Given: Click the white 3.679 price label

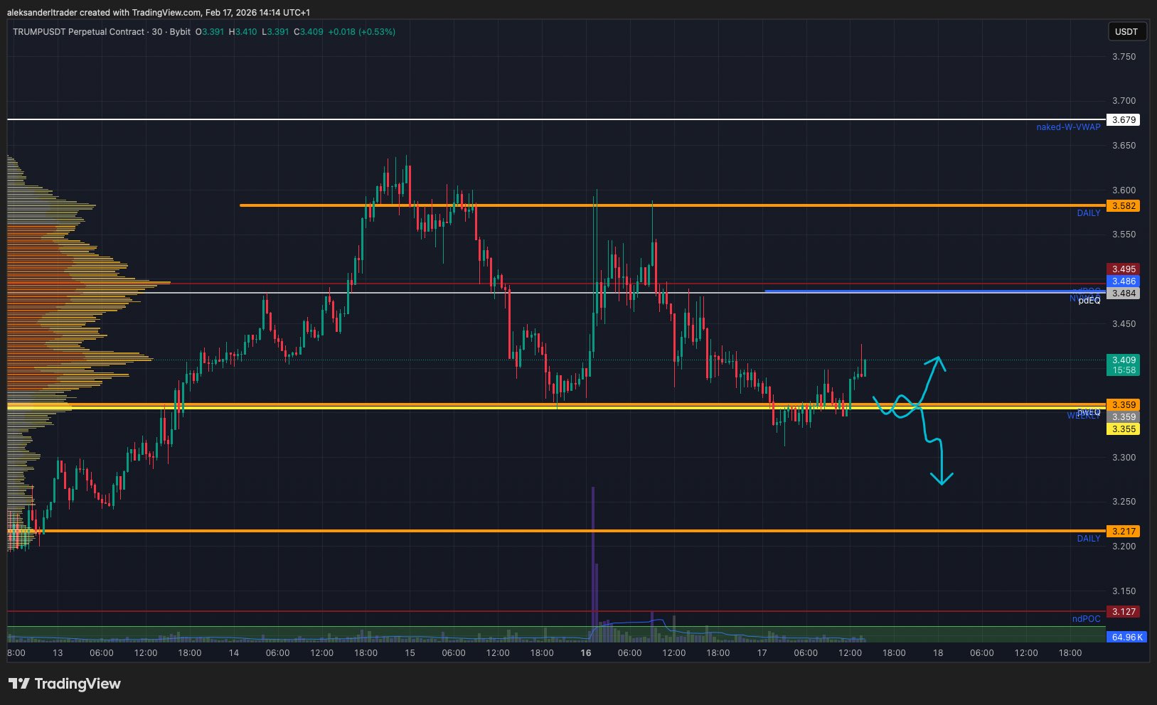Looking at the screenshot, I should click(x=1123, y=120).
